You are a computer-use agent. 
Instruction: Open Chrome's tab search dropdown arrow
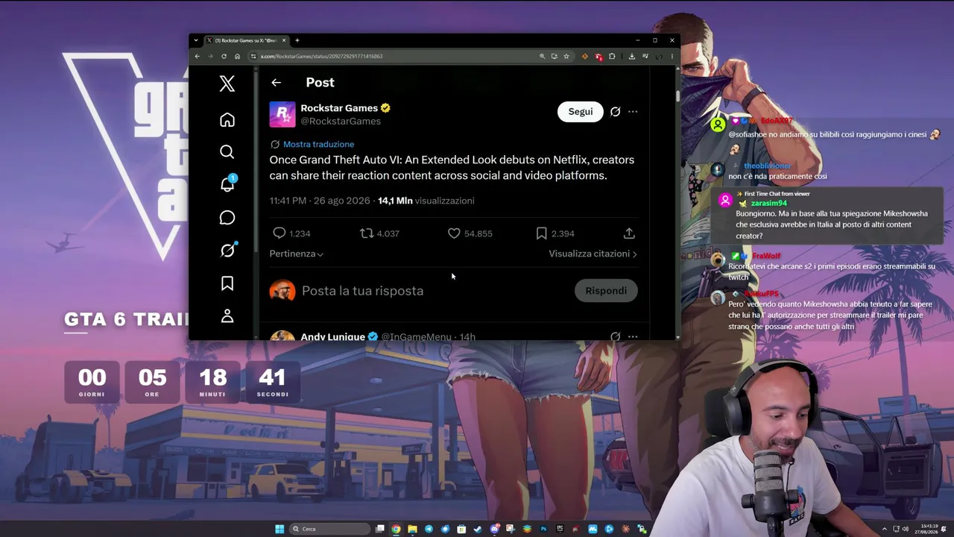point(195,40)
